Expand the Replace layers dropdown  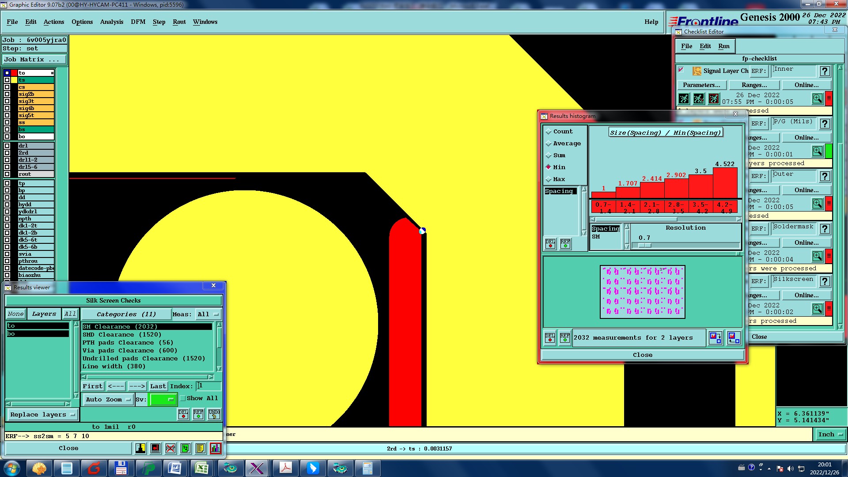point(42,415)
